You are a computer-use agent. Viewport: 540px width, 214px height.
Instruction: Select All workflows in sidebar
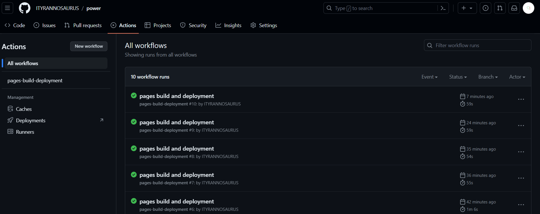click(56, 63)
